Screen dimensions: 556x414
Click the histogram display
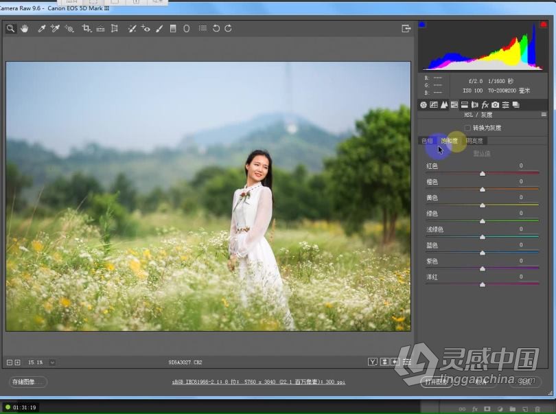tap(483, 46)
